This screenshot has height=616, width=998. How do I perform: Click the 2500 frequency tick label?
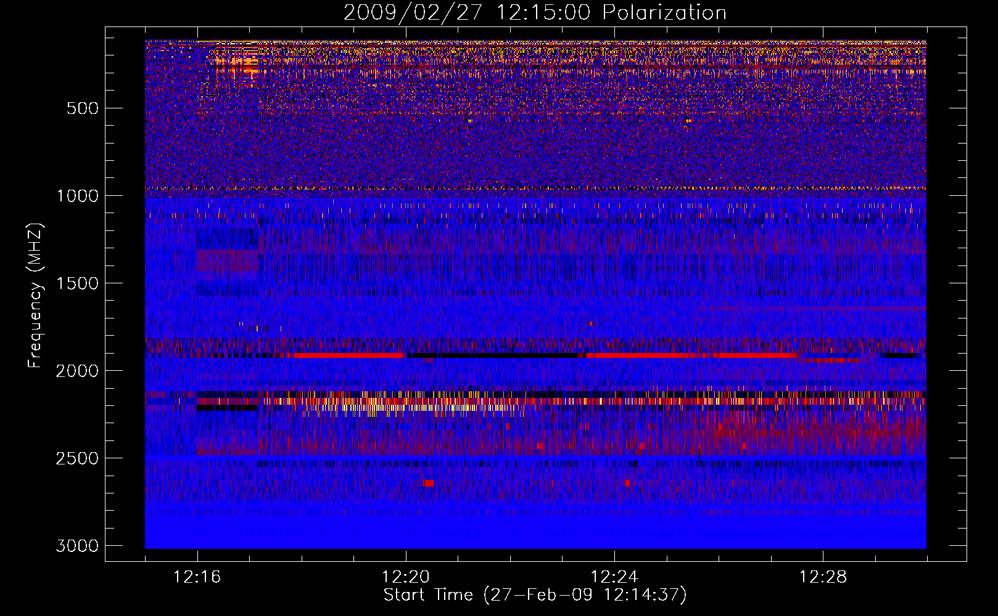pyautogui.click(x=77, y=458)
